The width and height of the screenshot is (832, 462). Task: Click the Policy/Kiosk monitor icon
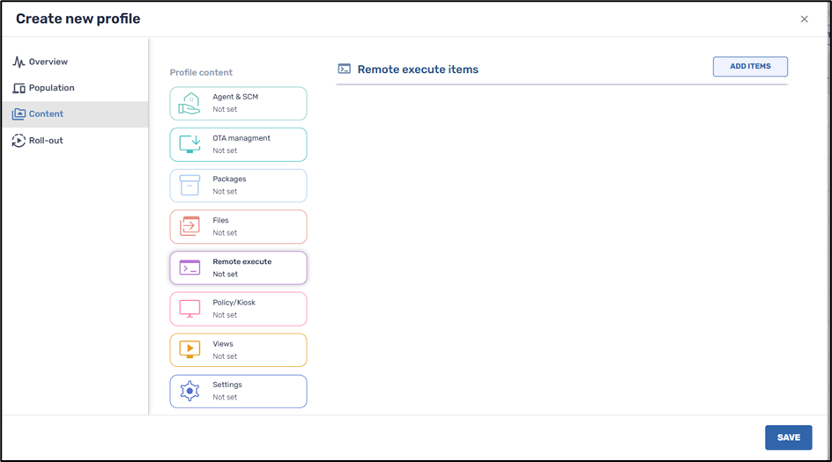click(189, 309)
